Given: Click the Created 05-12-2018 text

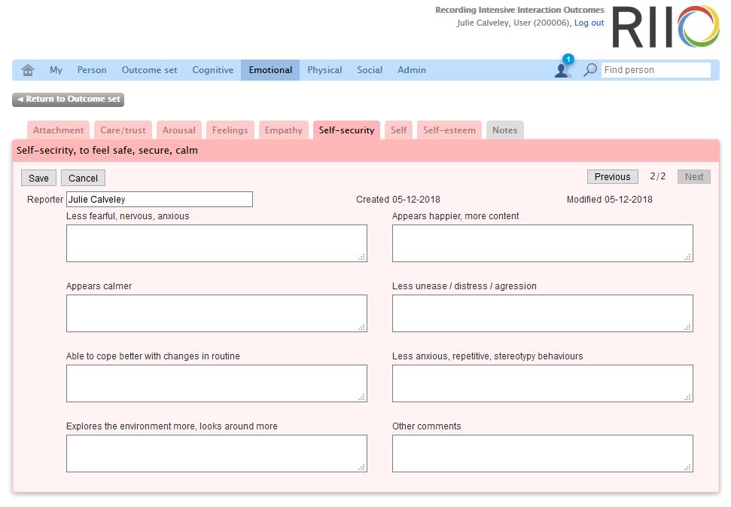Looking at the screenshot, I should pos(397,200).
